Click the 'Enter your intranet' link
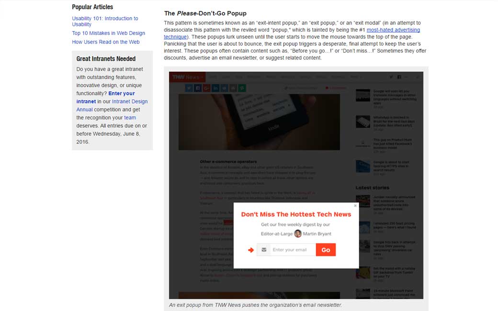The width and height of the screenshot is (498, 311). tap(105, 98)
